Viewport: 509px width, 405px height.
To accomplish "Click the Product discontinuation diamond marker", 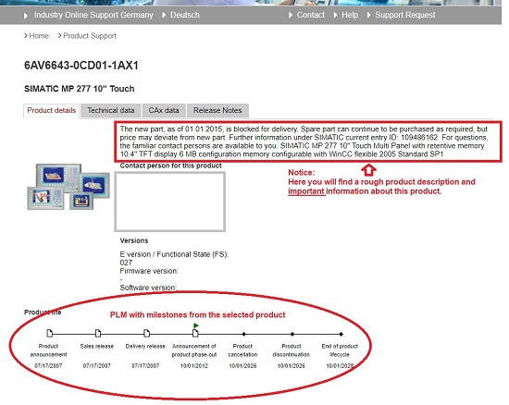I will click(x=292, y=334).
